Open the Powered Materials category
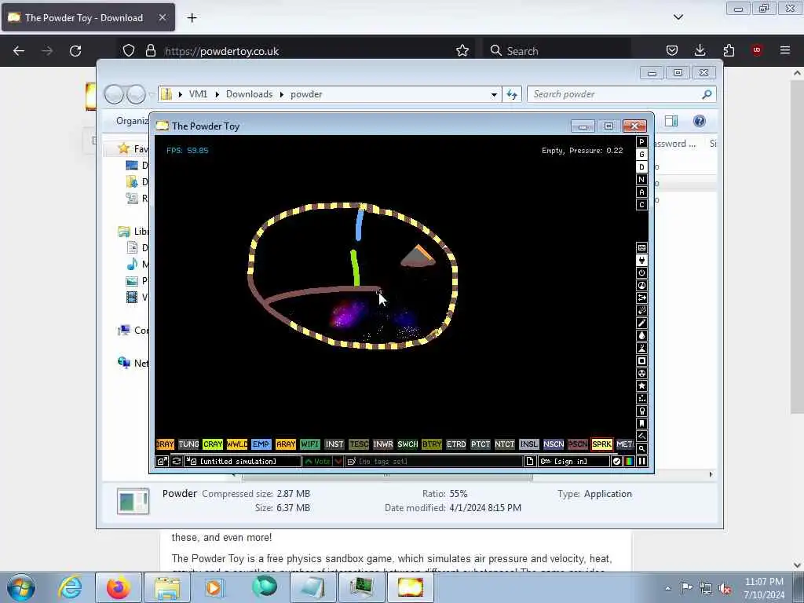 tap(641, 272)
